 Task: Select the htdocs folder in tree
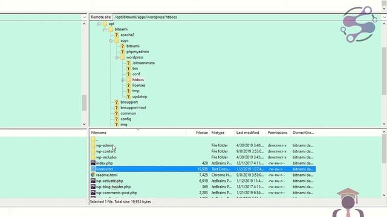coord(138,80)
